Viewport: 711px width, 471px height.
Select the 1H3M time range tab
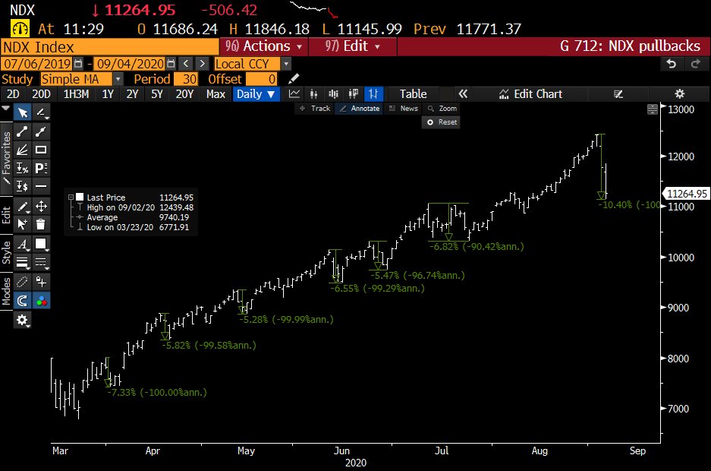(76, 94)
